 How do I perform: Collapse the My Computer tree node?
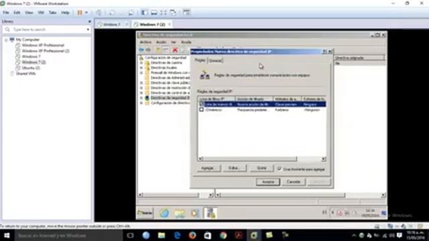pyautogui.click(x=6, y=40)
